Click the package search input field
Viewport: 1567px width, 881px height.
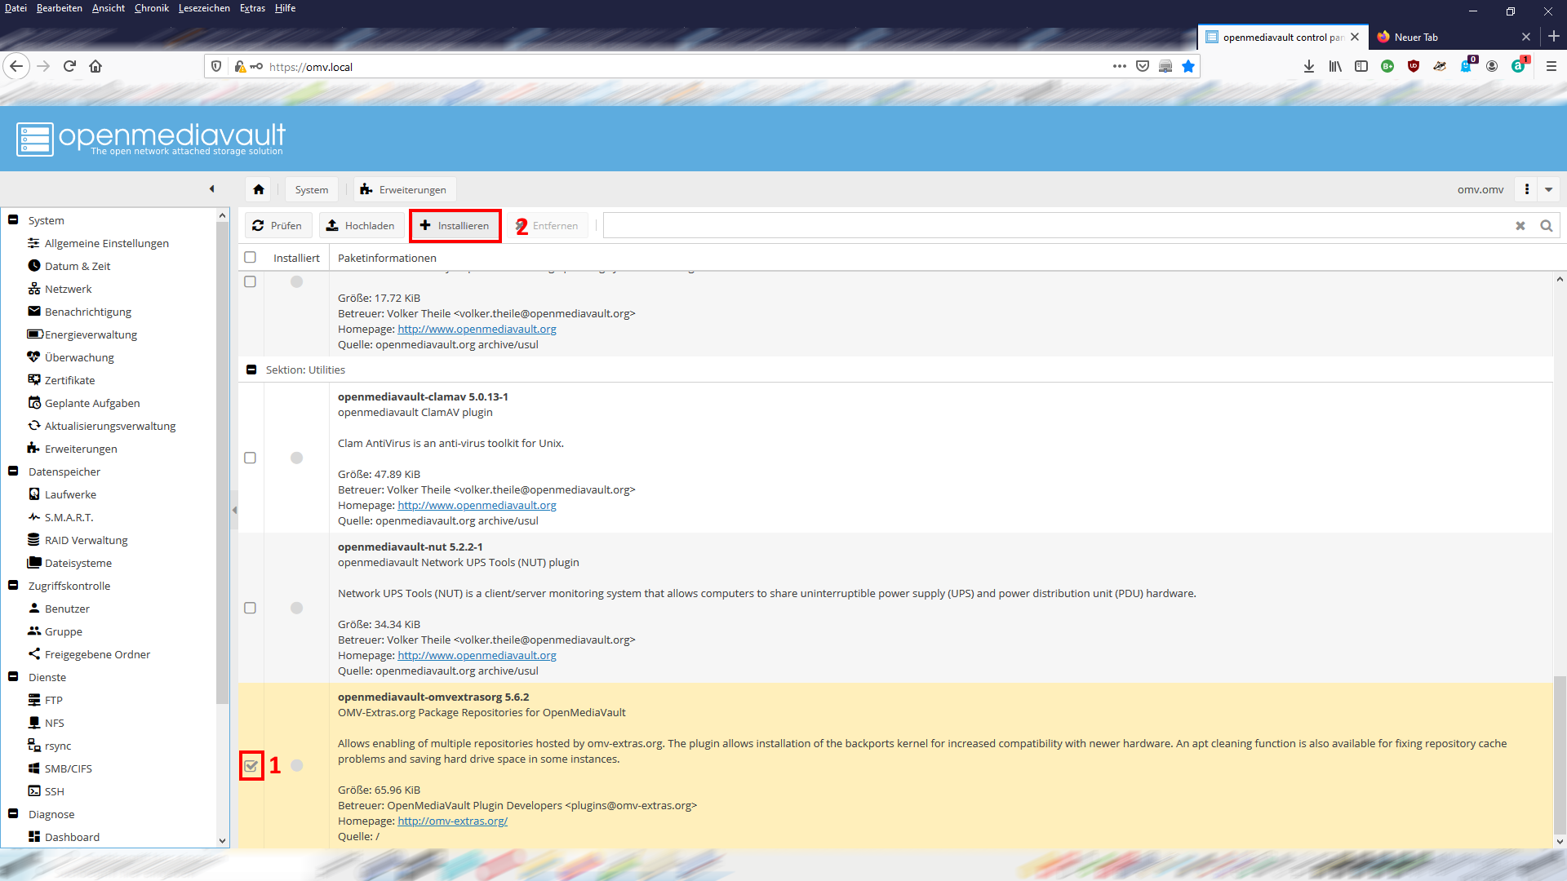pyautogui.click(x=1057, y=226)
